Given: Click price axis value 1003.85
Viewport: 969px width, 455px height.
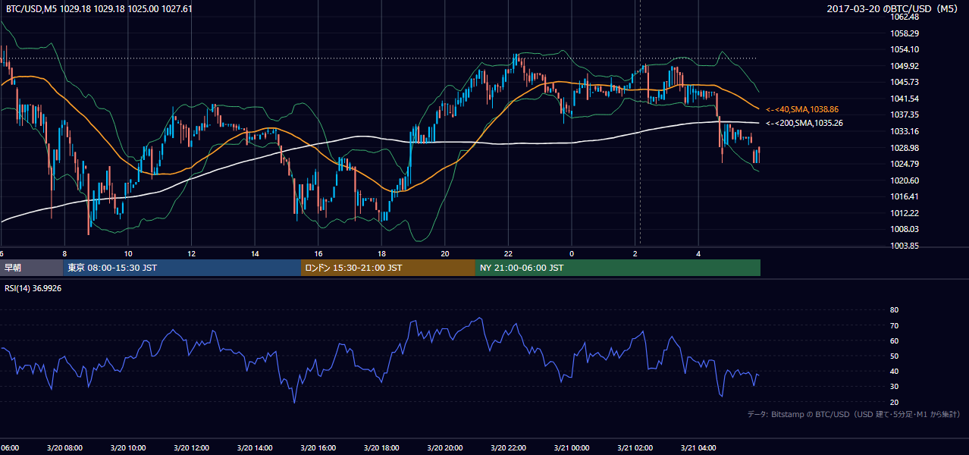Looking at the screenshot, I should 905,246.
